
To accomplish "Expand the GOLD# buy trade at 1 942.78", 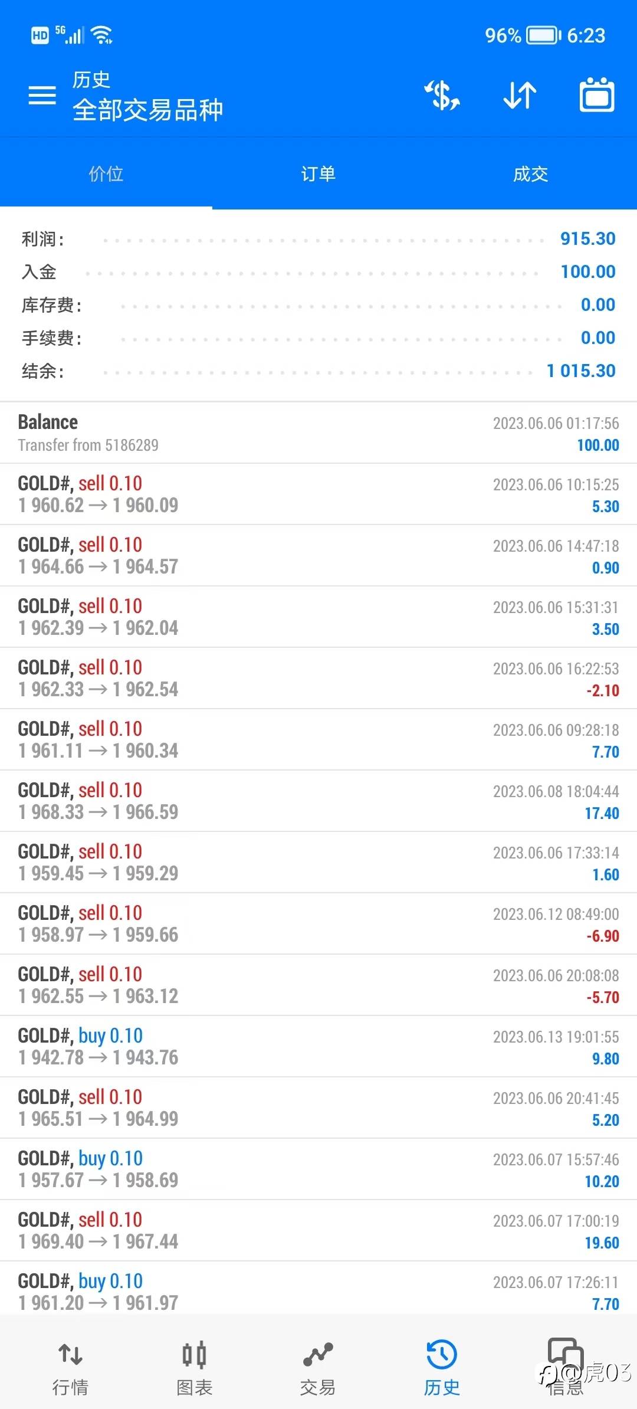I will coord(318,1047).
